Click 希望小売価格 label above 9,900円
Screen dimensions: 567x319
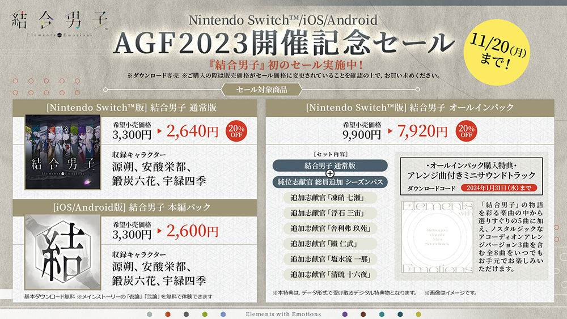pyautogui.click(x=362, y=125)
